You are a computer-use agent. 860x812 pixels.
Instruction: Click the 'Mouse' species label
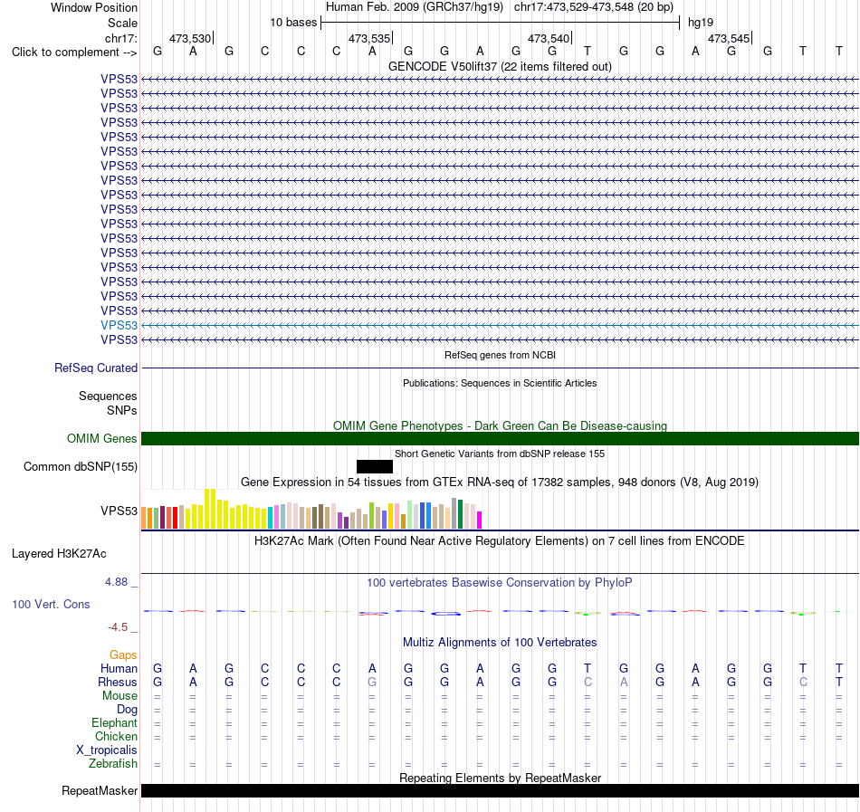click(119, 696)
